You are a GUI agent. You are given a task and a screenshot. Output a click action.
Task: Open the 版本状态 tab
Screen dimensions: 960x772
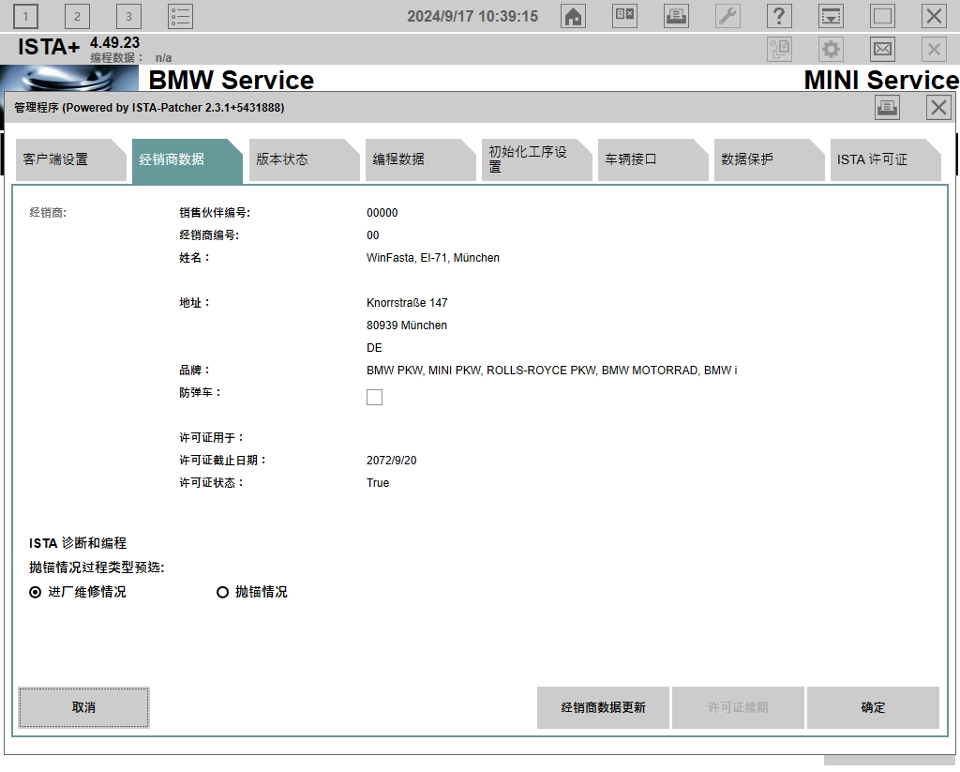click(304, 159)
